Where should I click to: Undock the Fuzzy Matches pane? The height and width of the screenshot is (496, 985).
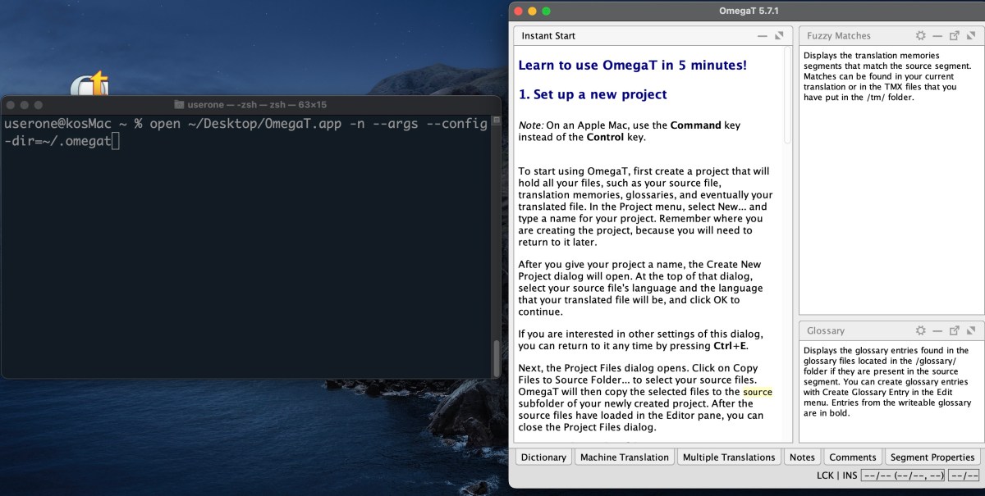pos(954,36)
